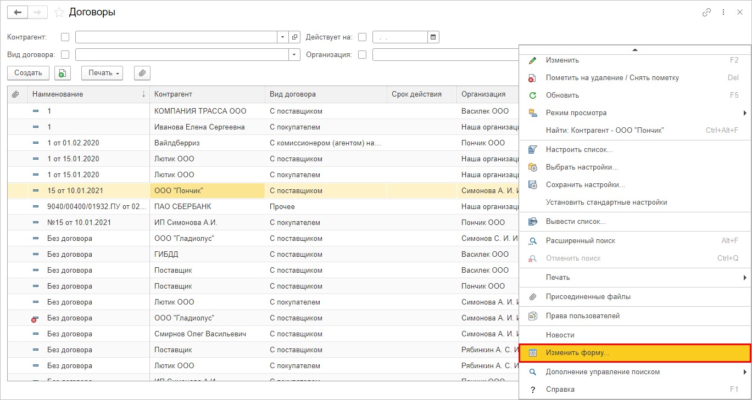
Task: Open the three-dot more actions menu
Action: [723, 12]
